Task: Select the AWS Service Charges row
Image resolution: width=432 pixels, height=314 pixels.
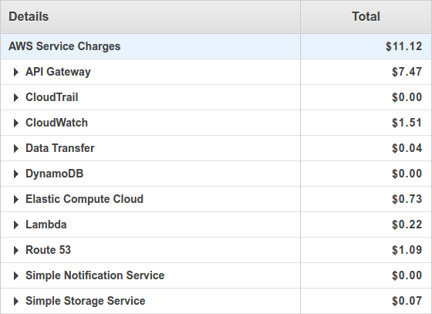Action: 216,46
